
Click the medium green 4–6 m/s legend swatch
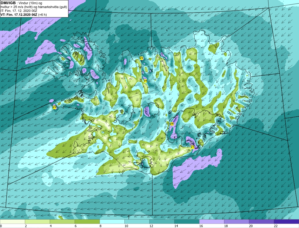coord(62,221)
